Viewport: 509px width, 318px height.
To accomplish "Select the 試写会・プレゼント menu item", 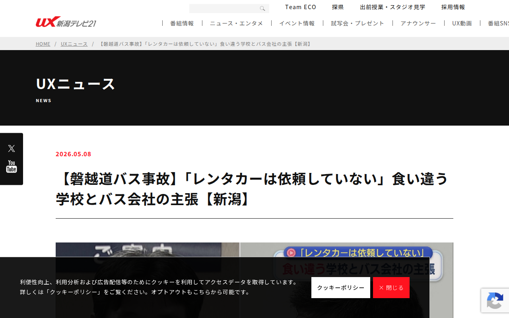I will 358,23.
